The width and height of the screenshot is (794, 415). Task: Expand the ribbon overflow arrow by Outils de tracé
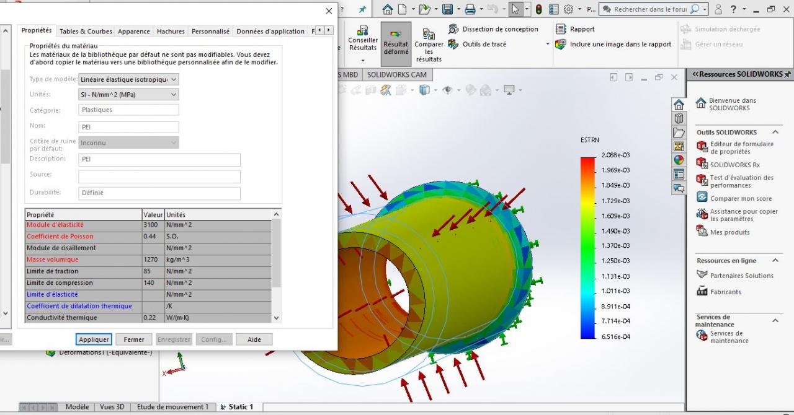548,44
